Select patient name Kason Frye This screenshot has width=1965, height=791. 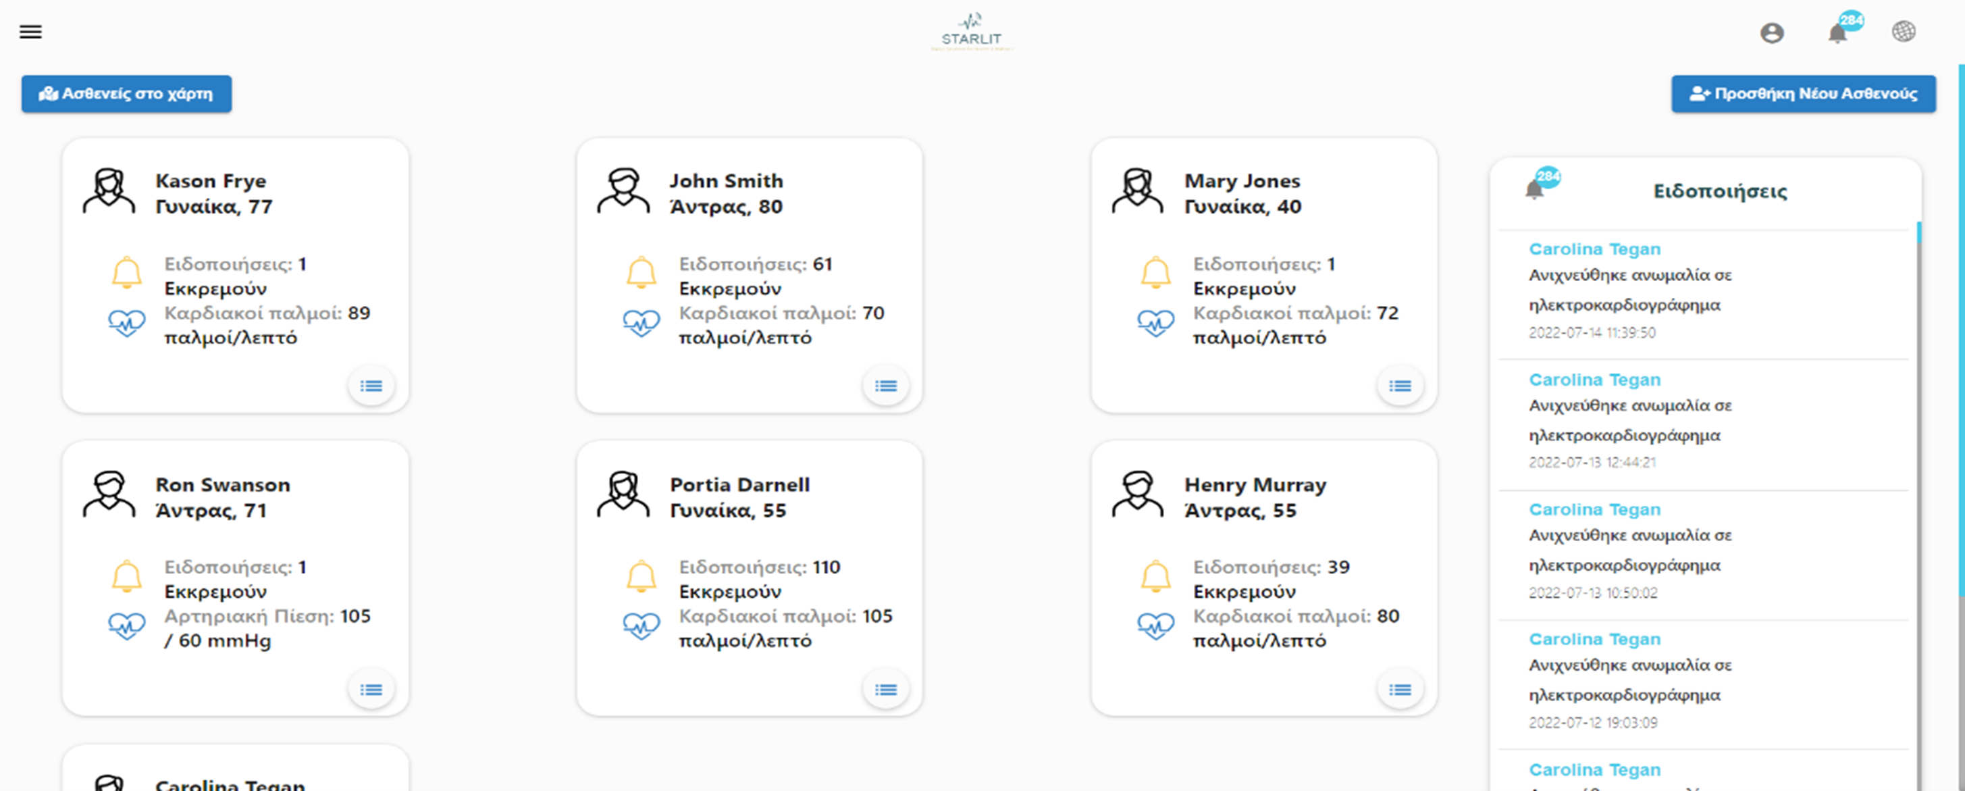point(211,181)
